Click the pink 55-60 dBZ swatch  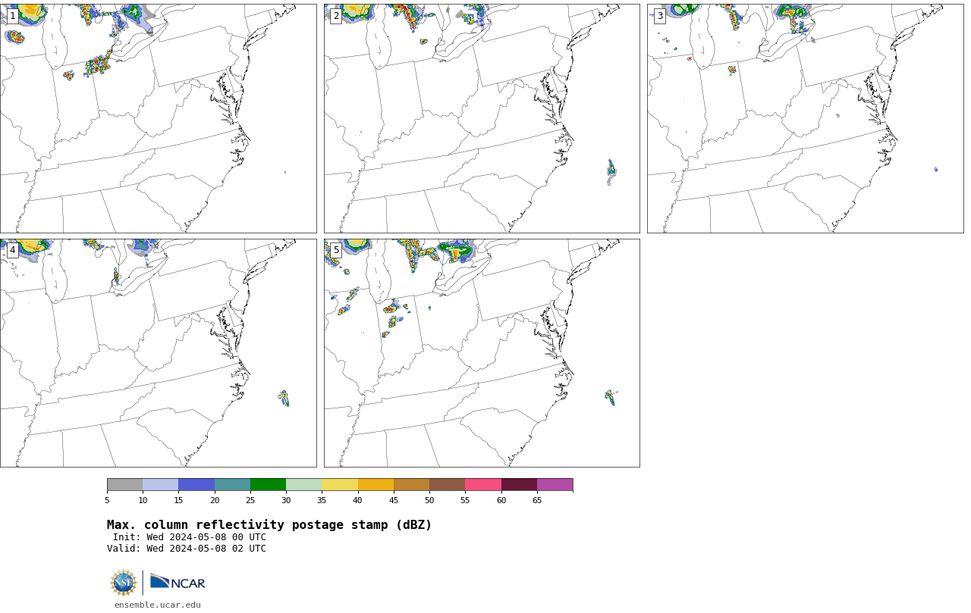(483, 485)
